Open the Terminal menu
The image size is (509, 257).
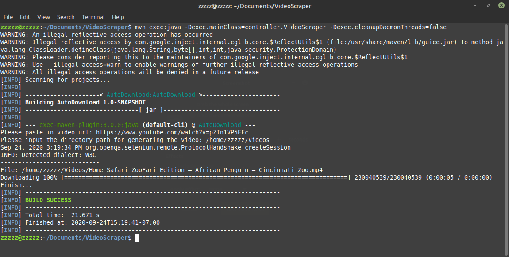93,17
